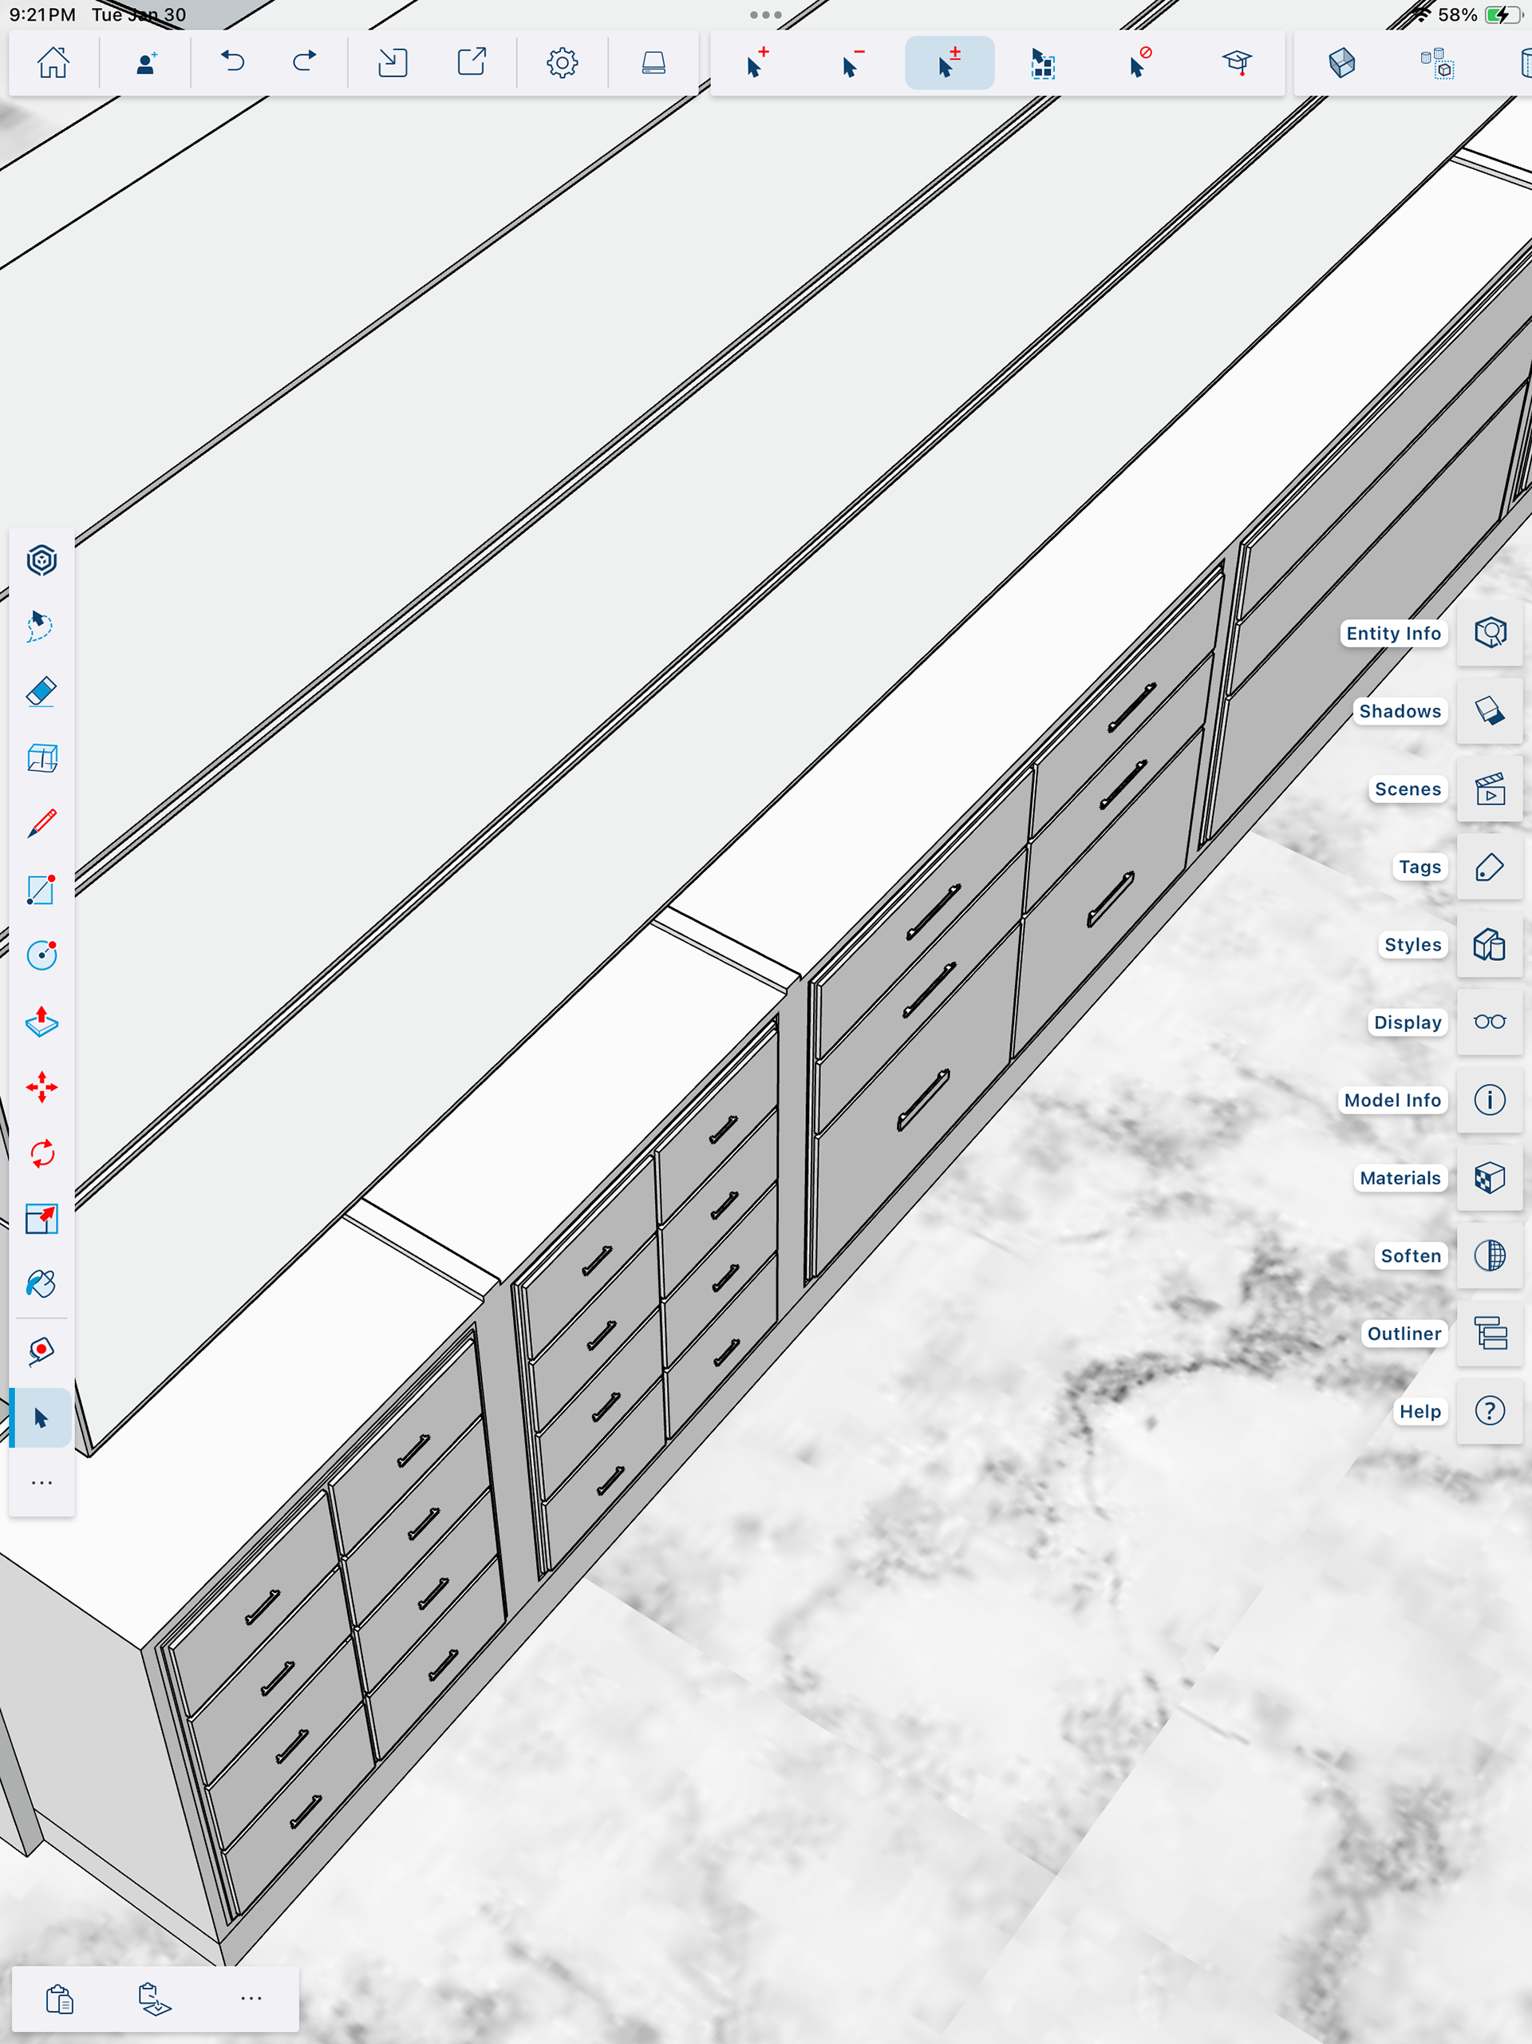
Task: Choose the Push/Pull tool
Action: pyautogui.click(x=41, y=1021)
